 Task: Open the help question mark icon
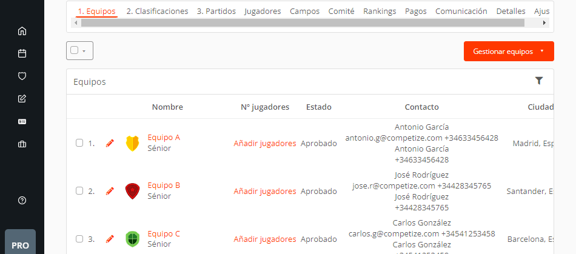coord(22,201)
